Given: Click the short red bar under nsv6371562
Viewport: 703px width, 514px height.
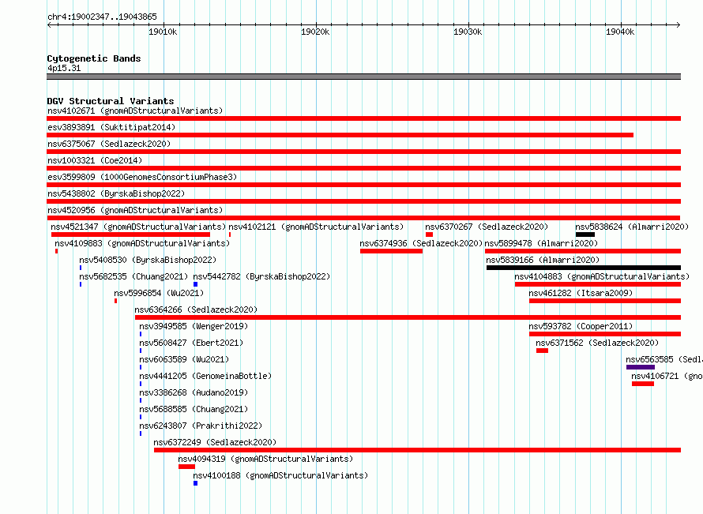Looking at the screenshot, I should point(542,351).
